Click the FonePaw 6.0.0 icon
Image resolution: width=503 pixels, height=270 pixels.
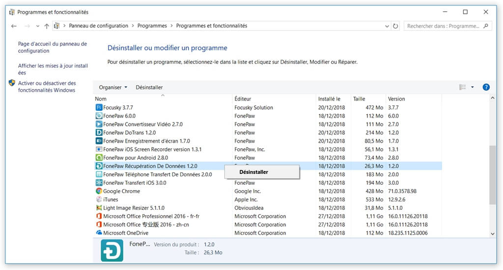(x=99, y=116)
